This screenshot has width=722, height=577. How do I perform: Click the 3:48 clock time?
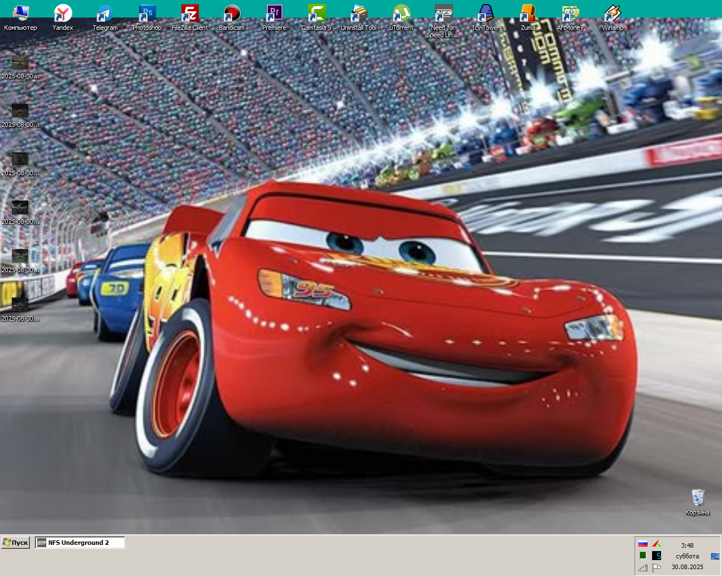(687, 545)
